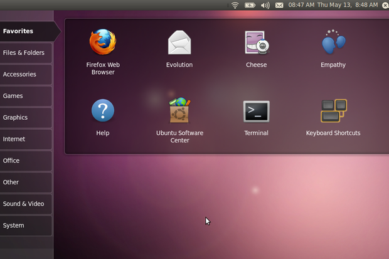Switch to Sound & Video category
389x259 pixels.
click(x=26, y=204)
